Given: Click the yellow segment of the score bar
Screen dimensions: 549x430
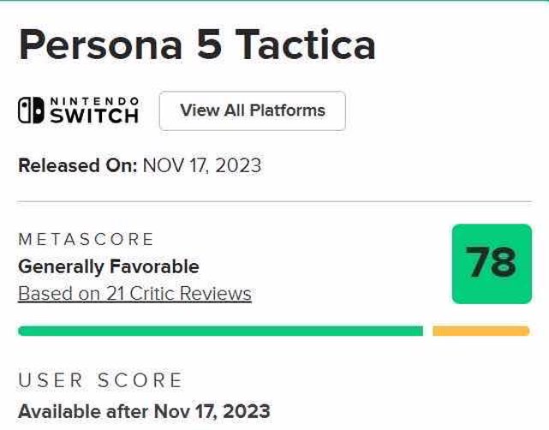Looking at the screenshot, I should (480, 331).
